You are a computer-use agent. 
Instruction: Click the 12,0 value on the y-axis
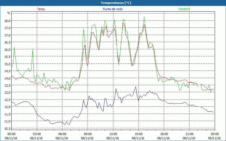tap(7, 107)
